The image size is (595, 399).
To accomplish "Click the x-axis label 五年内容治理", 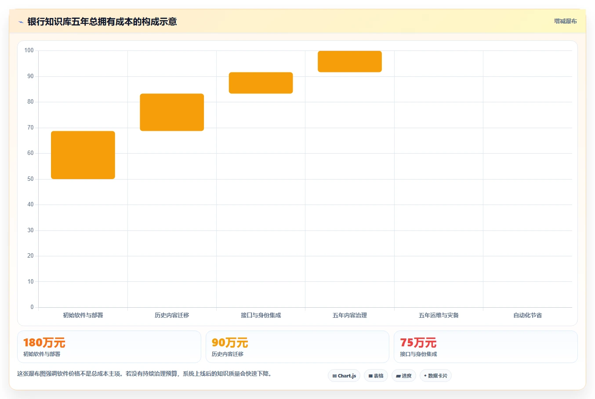I will (350, 315).
